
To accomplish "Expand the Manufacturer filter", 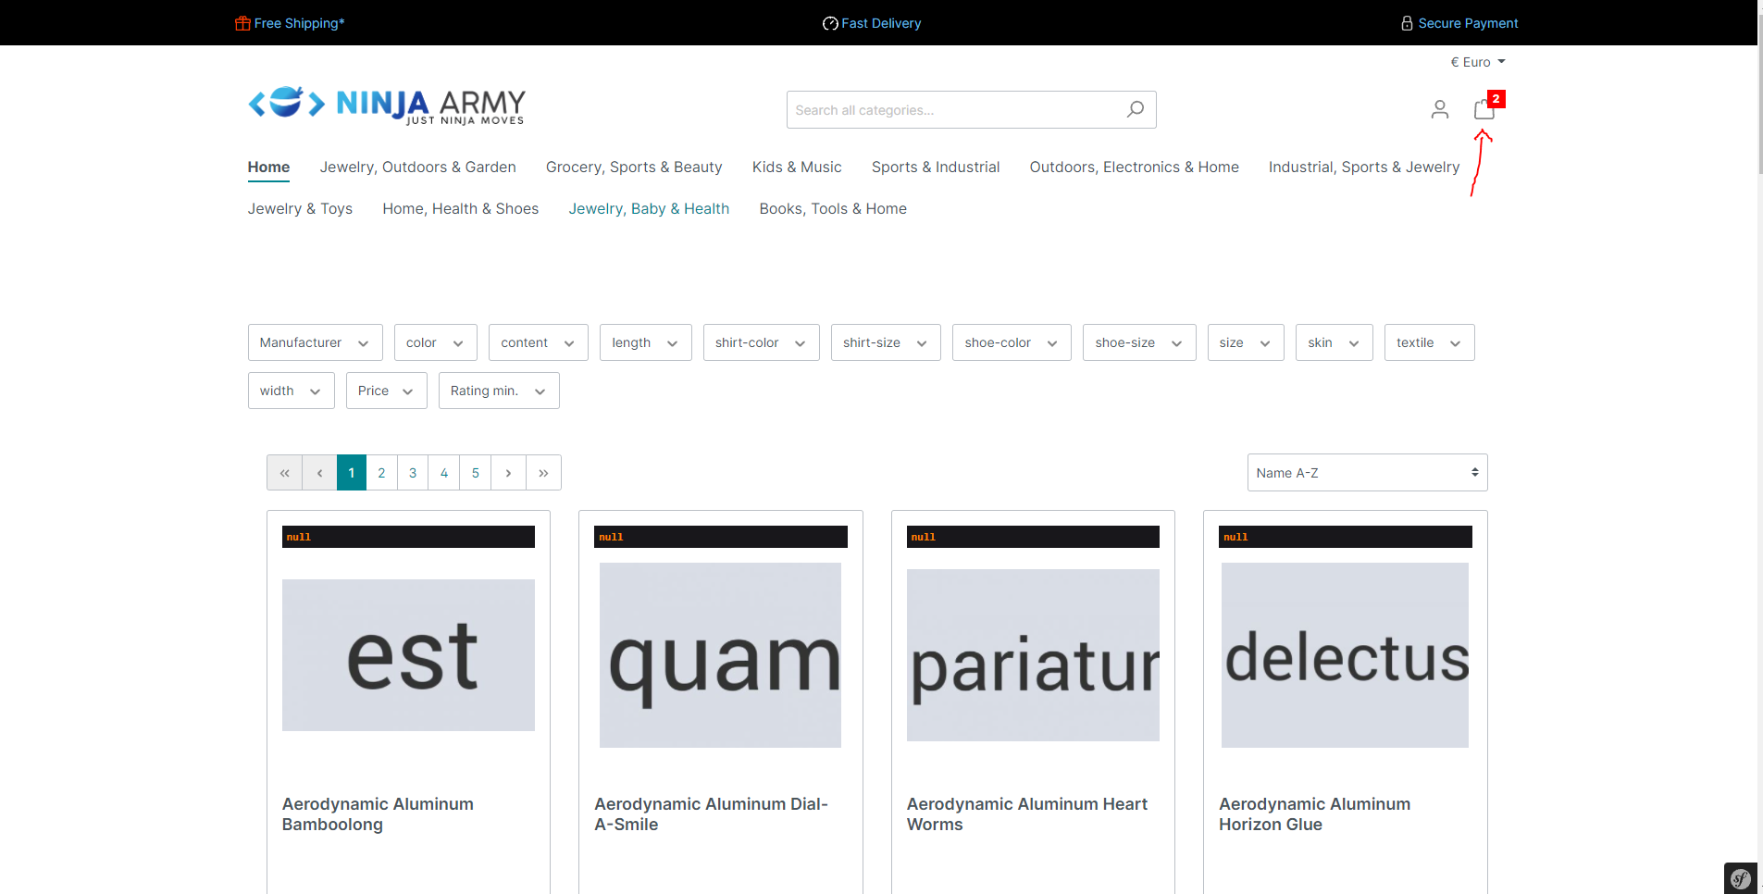I will coord(315,342).
